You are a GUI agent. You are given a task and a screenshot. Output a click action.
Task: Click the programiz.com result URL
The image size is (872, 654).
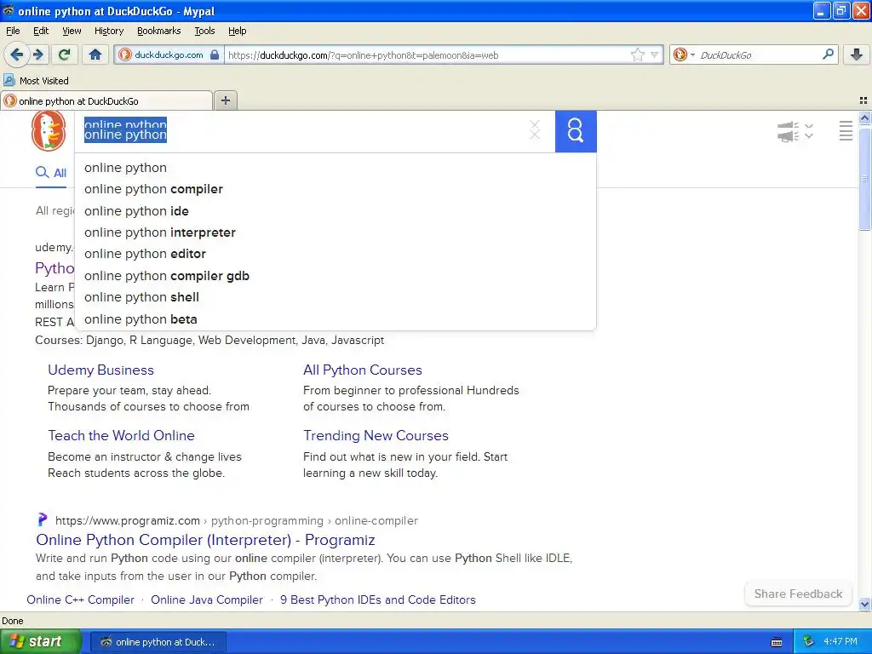point(237,520)
